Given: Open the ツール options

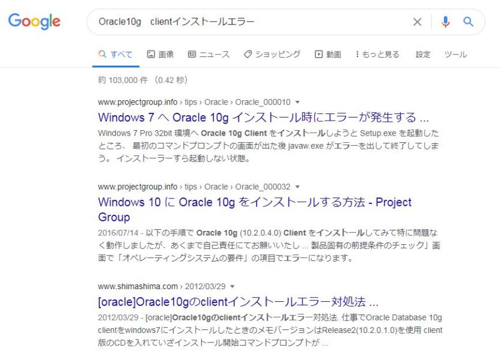Looking at the screenshot, I should [x=455, y=54].
